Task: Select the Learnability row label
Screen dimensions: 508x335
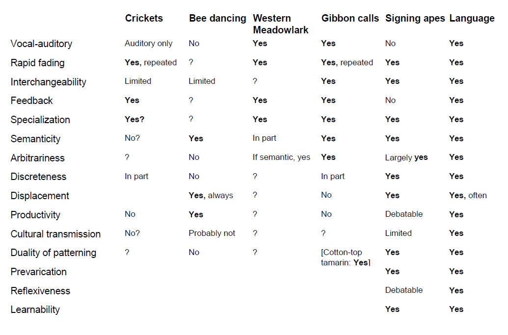Action: [35, 310]
